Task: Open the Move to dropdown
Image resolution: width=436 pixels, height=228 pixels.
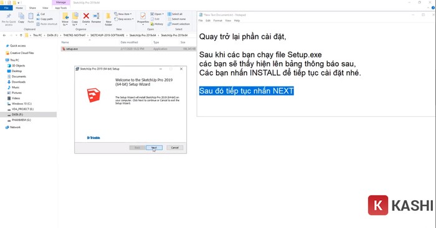Action: [x=65, y=19]
